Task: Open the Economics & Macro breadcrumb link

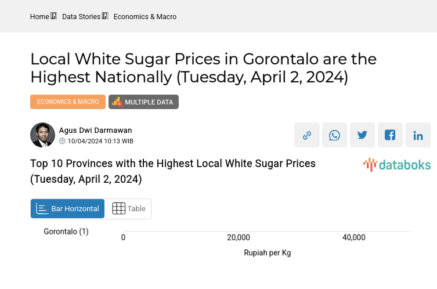Action: [145, 17]
